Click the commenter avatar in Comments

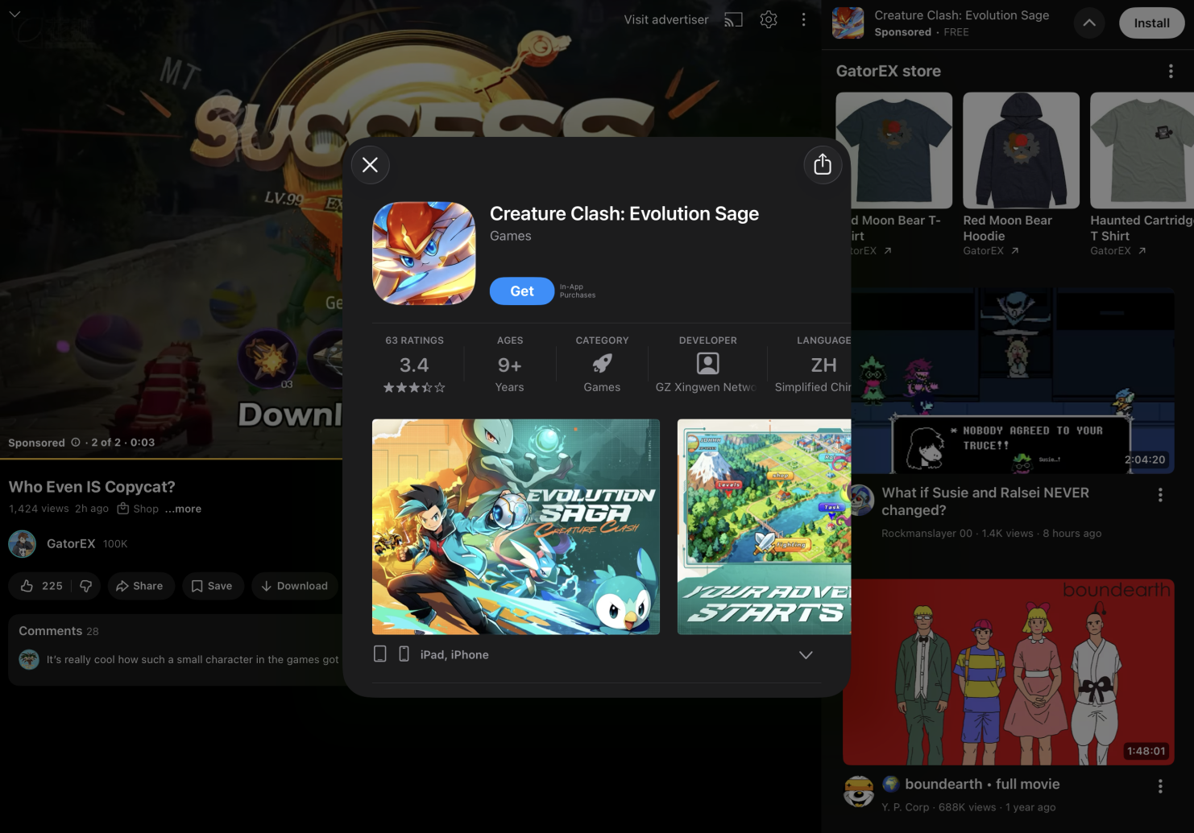tap(29, 659)
